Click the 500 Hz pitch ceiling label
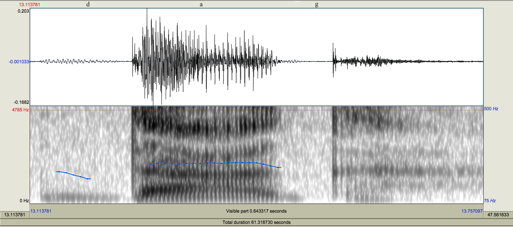 coord(491,109)
